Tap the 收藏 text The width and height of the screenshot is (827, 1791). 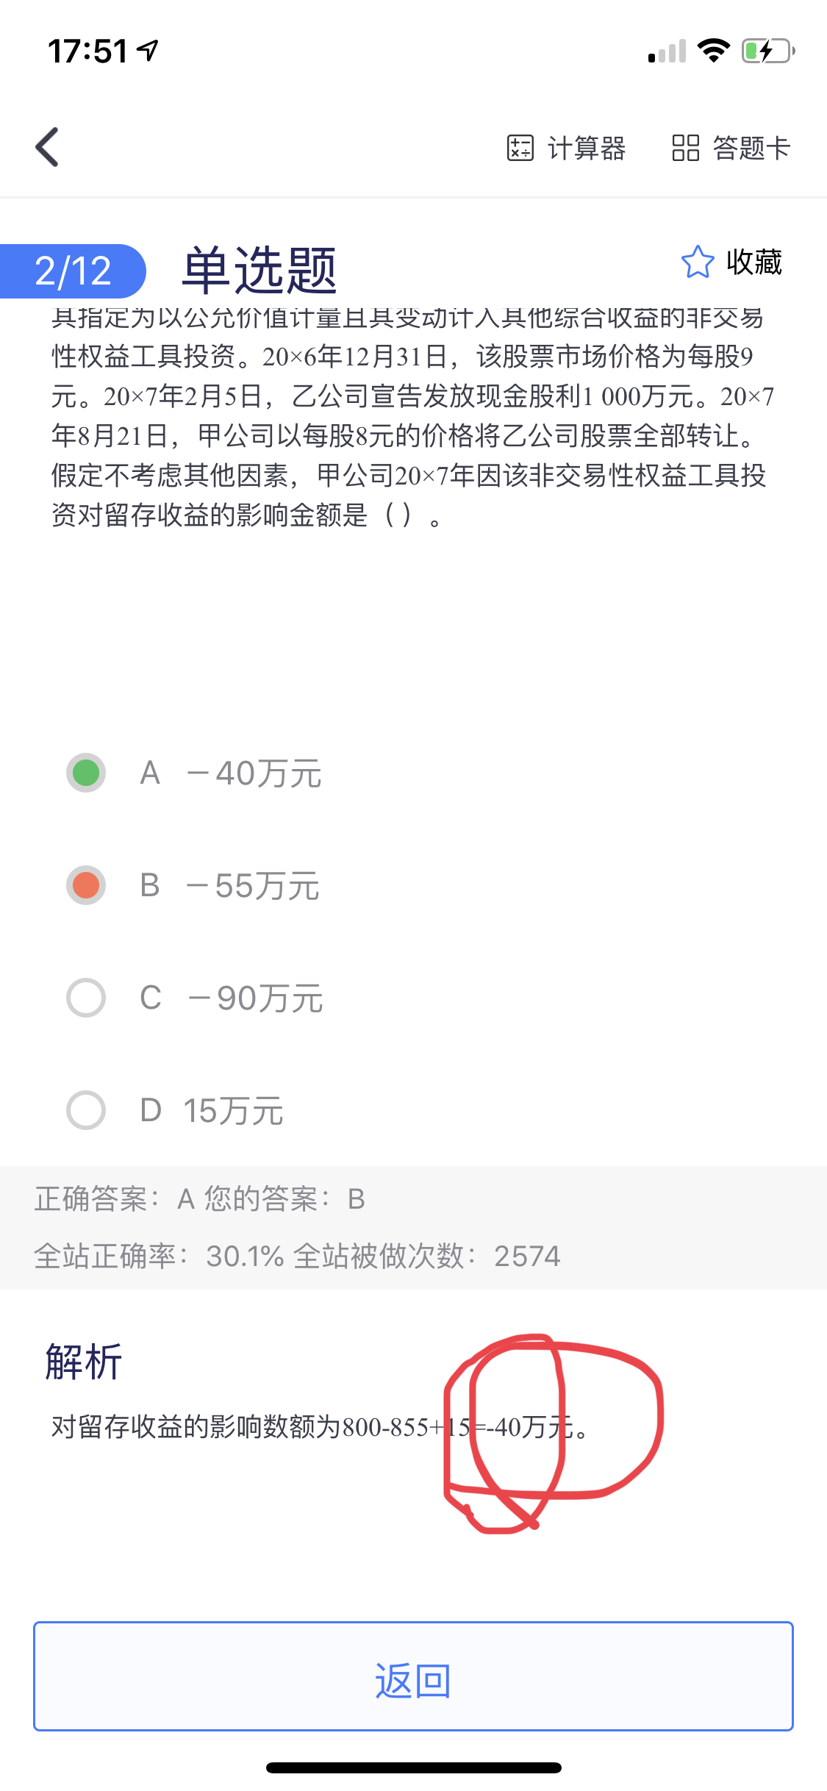click(x=754, y=262)
